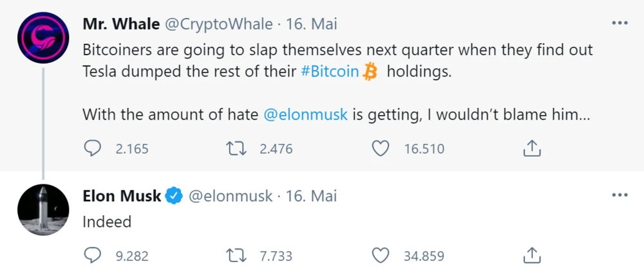
Task: Click the #Bitcoin hashtag link
Action: 330,71
